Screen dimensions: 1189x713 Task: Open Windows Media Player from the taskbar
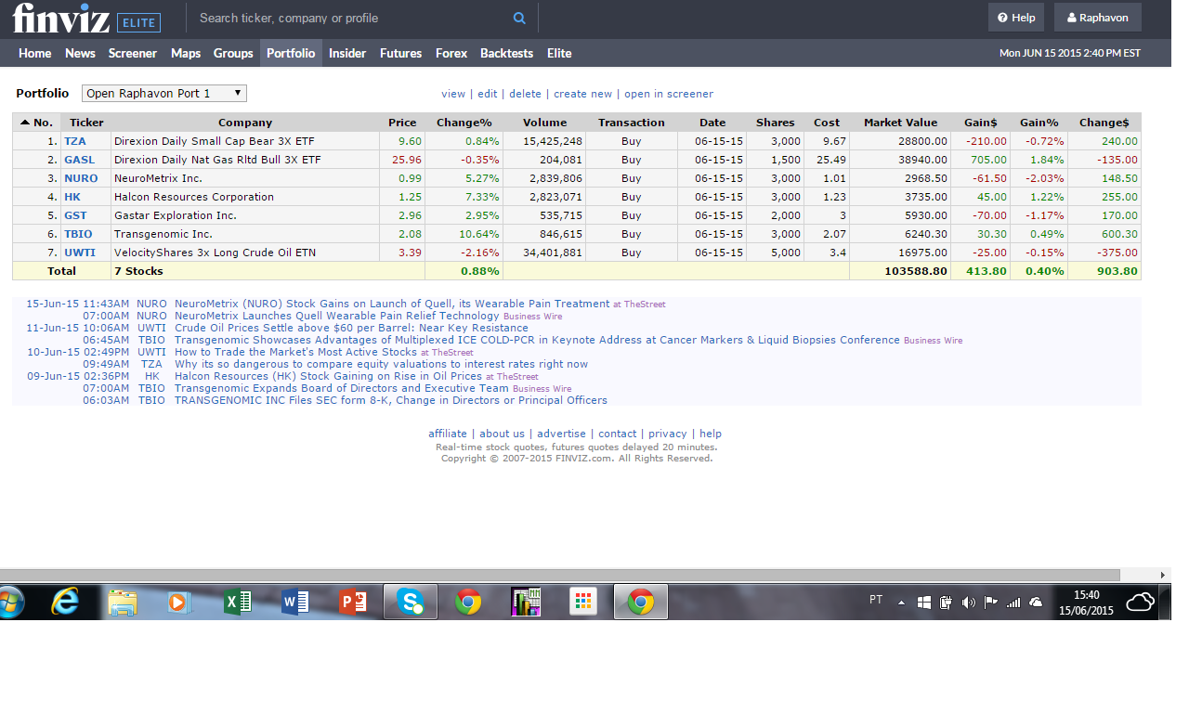[176, 603]
